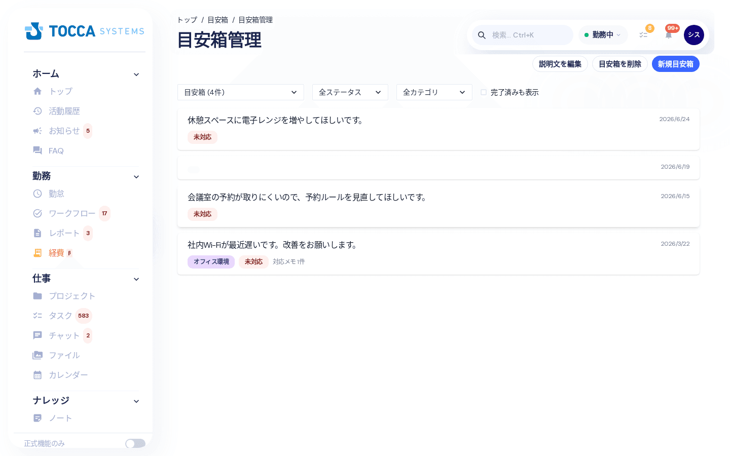Go to チャット menu item
The width and height of the screenshot is (730, 456).
click(64, 335)
